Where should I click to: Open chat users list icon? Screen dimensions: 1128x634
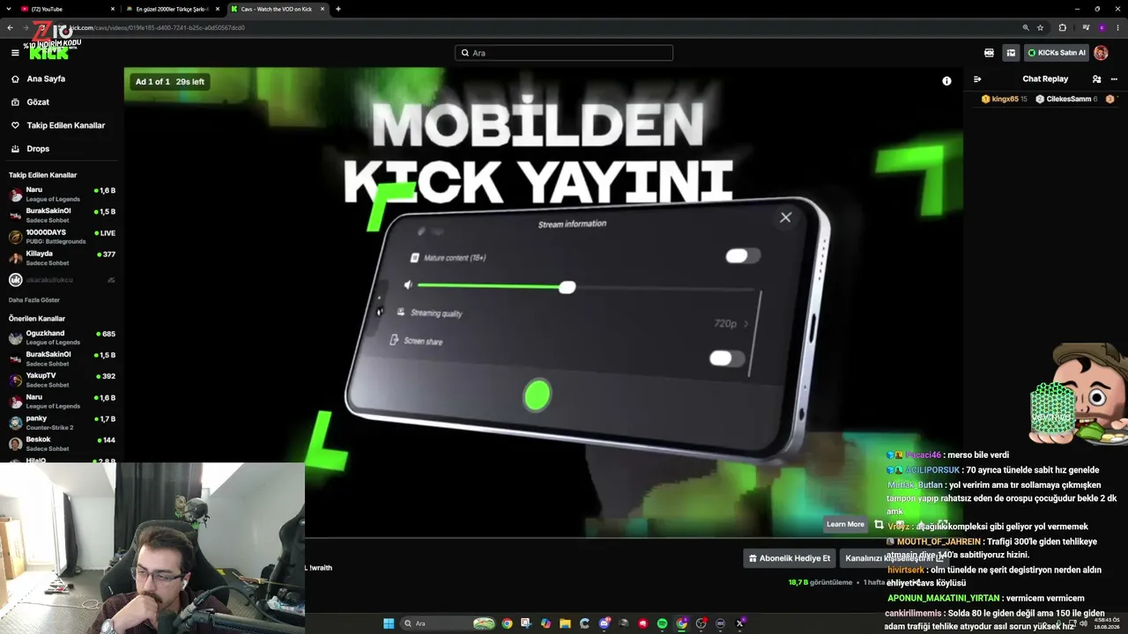[x=1096, y=79]
